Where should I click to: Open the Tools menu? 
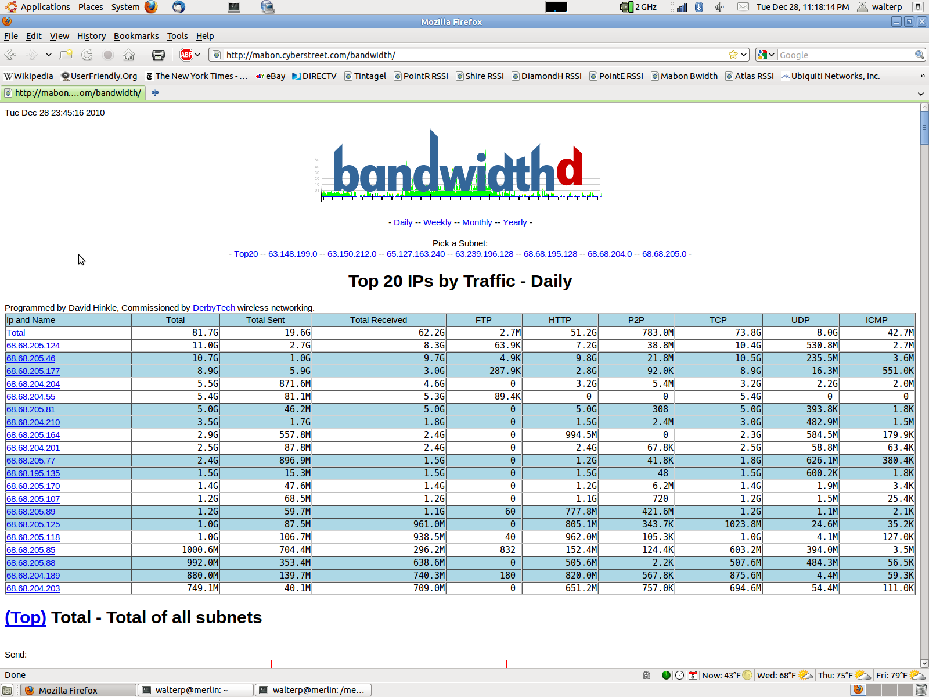tap(177, 36)
